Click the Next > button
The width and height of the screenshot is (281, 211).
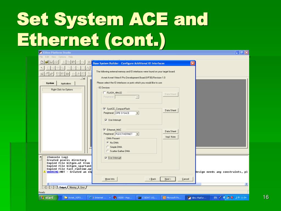pyautogui.click(x=168, y=179)
